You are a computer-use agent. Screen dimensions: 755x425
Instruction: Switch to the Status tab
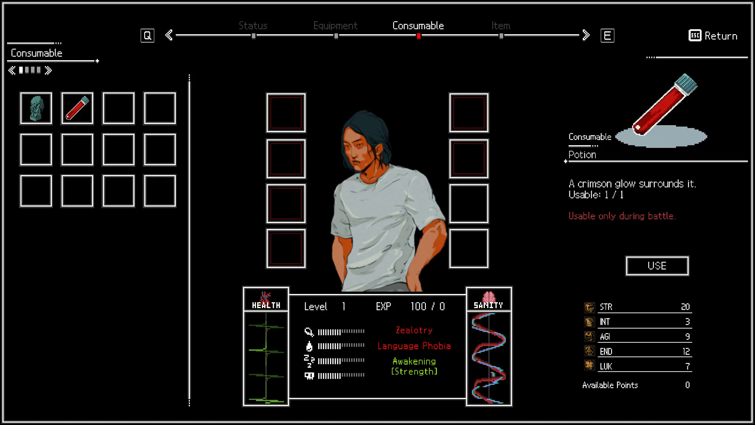(253, 26)
